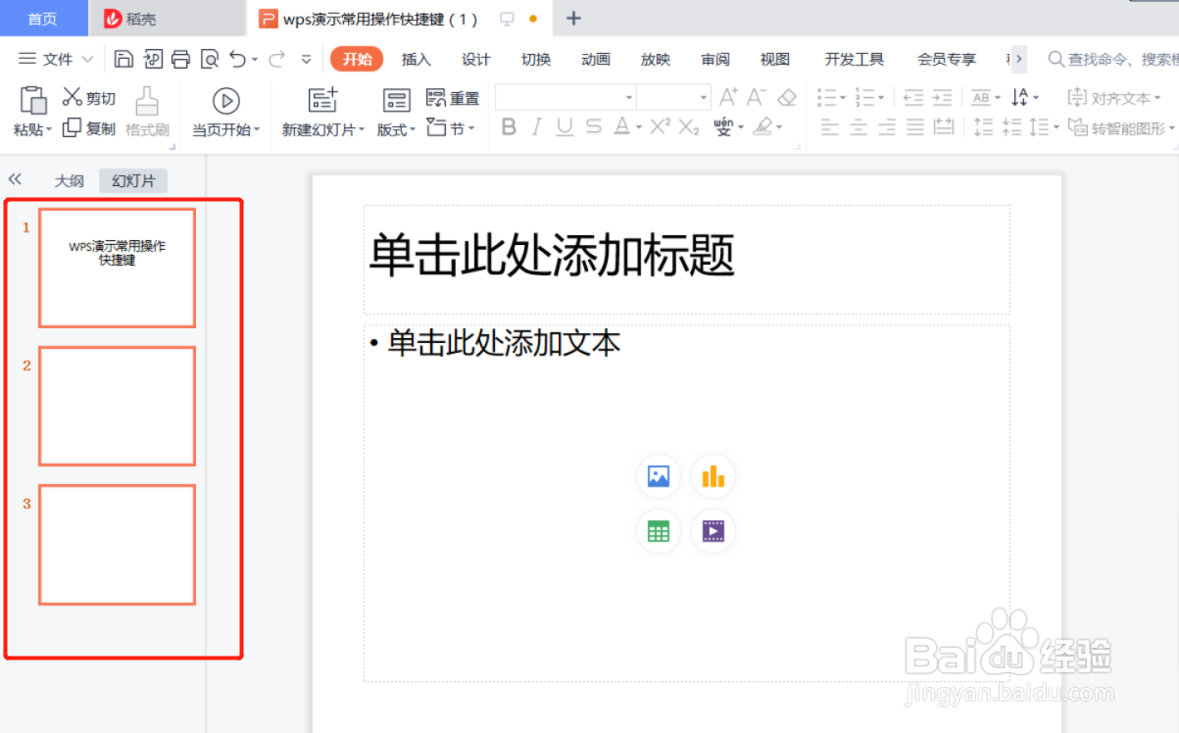Click Superscript X² icon
This screenshot has height=733, width=1179.
pyautogui.click(x=661, y=126)
